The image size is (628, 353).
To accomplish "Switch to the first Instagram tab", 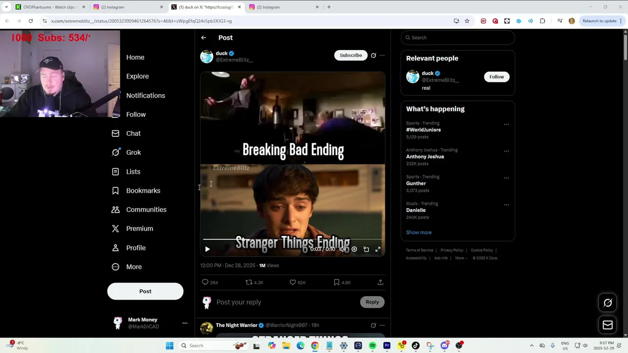I will point(128,7).
